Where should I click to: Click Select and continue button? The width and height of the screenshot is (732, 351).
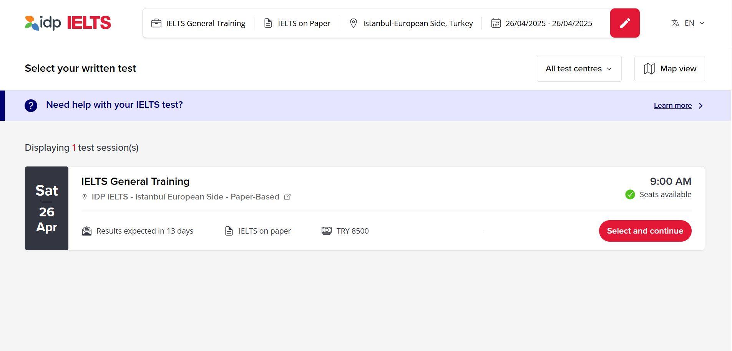(645, 231)
